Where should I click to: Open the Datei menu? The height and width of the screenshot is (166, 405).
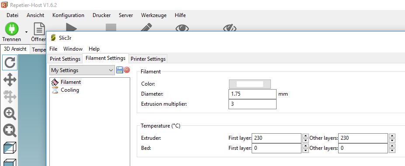[12, 15]
